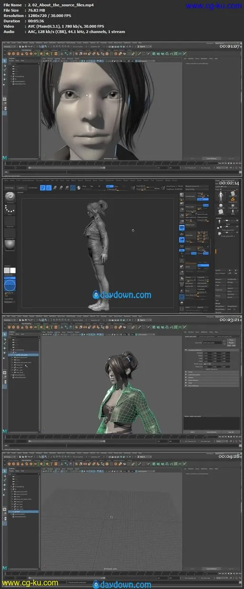
Task: Open viewport View menu in 00:01:07 frame
Action: tap(44, 58)
